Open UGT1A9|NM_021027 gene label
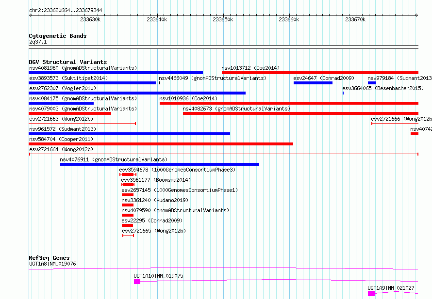 [391, 288]
